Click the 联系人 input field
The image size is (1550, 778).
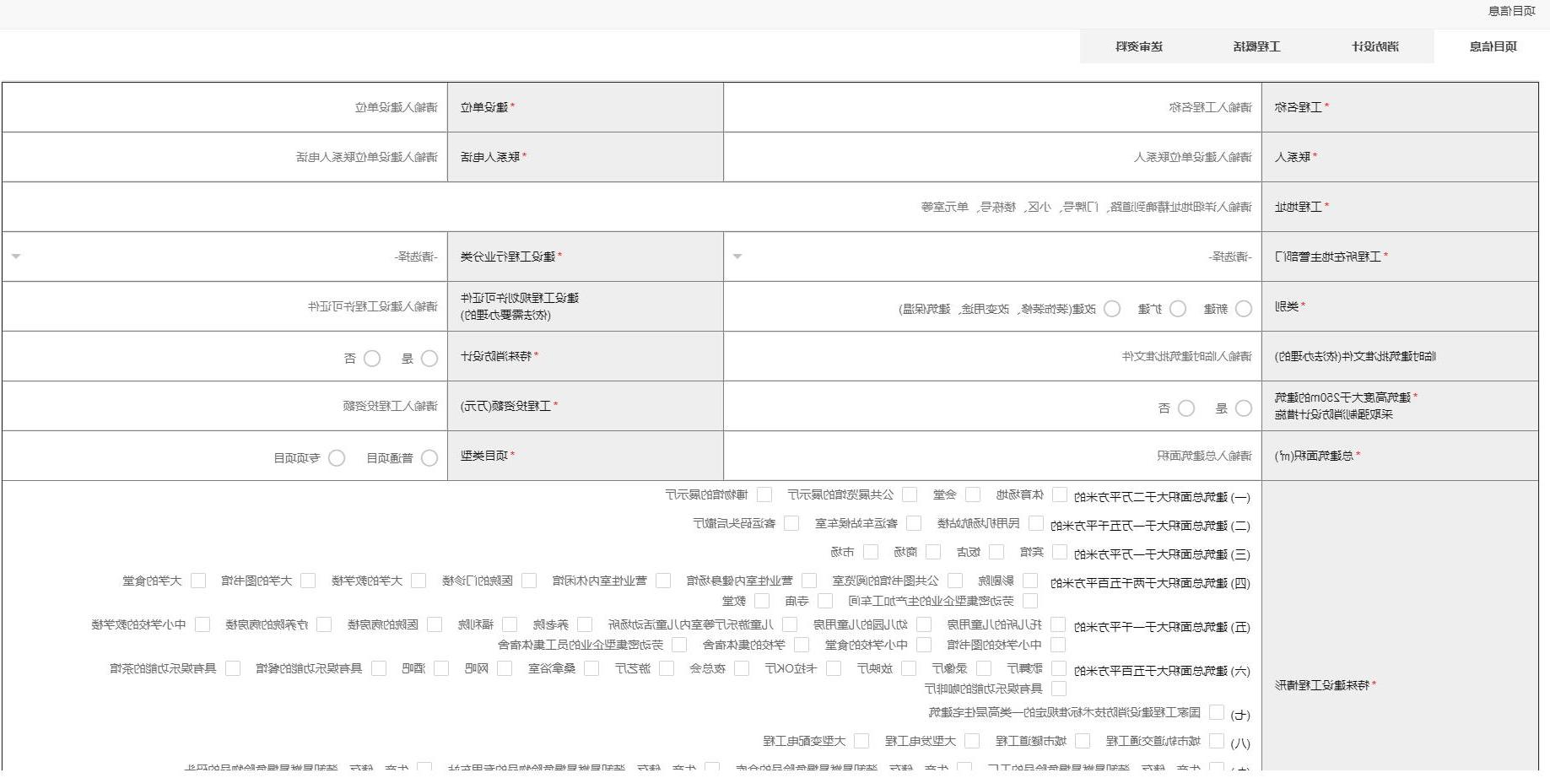pyautogui.click(x=992, y=157)
